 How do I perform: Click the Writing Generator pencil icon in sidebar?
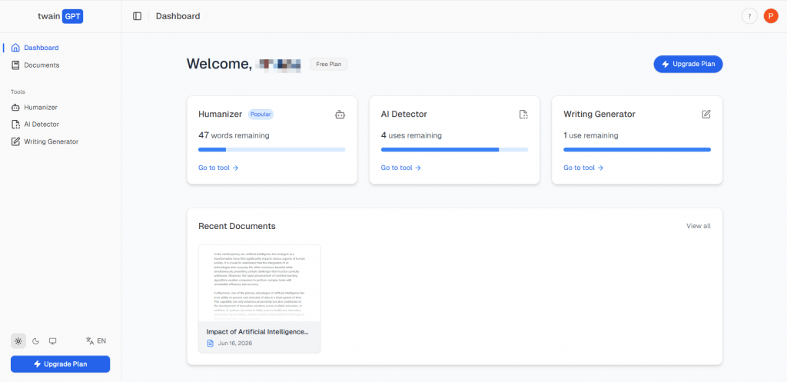pos(15,141)
